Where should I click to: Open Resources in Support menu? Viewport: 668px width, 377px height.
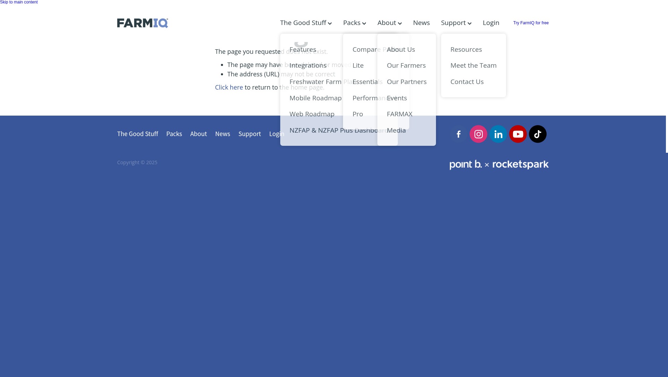click(466, 49)
